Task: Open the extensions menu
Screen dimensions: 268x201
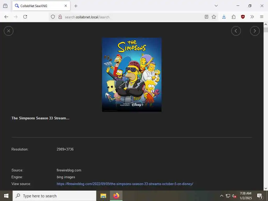Action: 233,17
